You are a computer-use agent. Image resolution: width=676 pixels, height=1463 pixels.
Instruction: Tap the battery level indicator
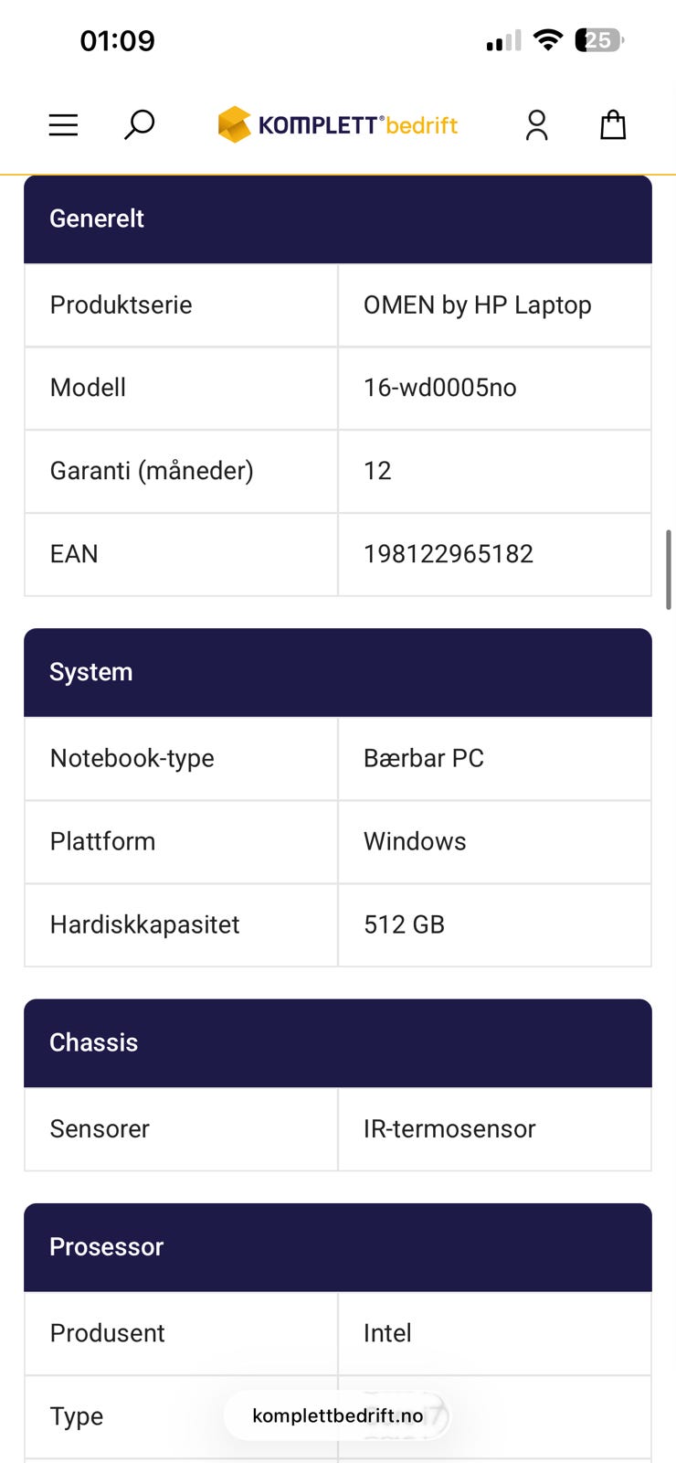coord(598,40)
